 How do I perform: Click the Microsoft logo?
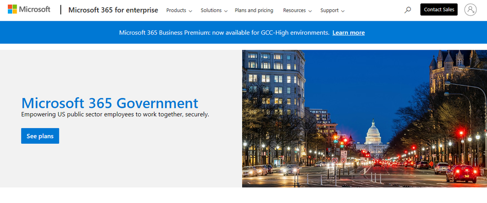[x=29, y=9]
